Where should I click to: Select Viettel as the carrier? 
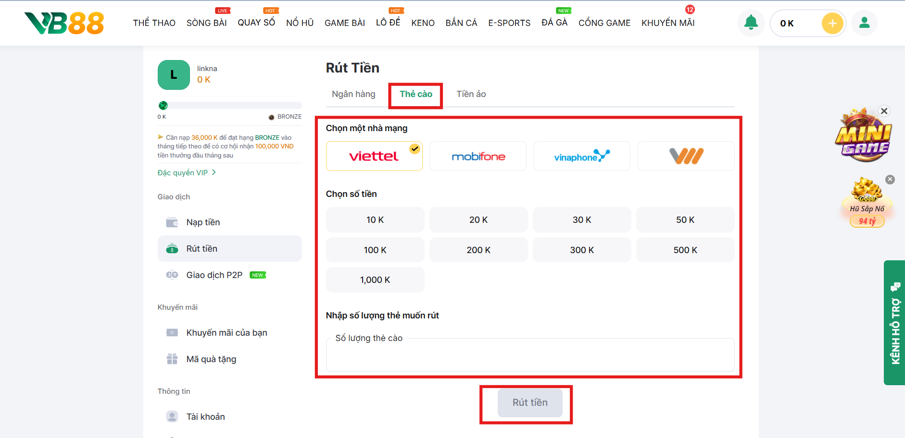pos(374,156)
